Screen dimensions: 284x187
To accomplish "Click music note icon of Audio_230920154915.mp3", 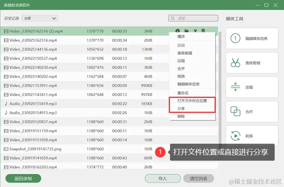I will click(x=6, y=113).
